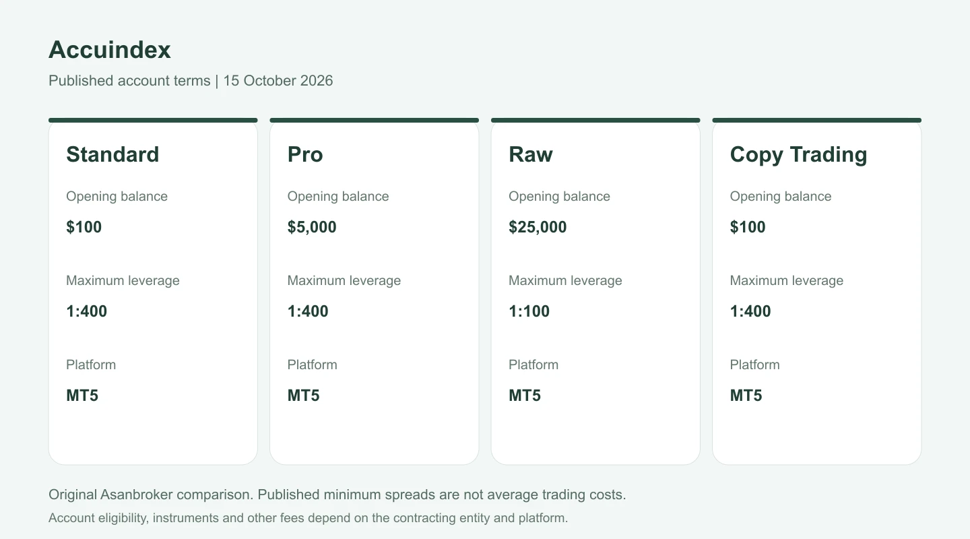Screen dimensions: 970x539
Task: Pick the Copy Trading card heading
Action: click(x=798, y=154)
